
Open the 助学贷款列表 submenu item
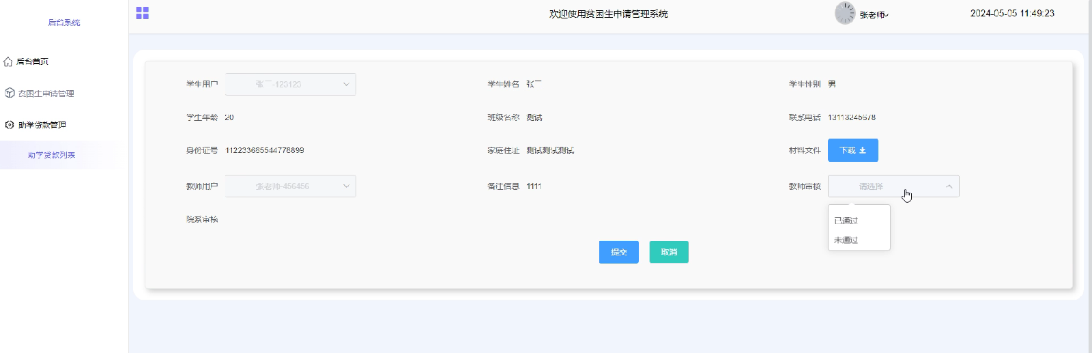pyautogui.click(x=52, y=155)
